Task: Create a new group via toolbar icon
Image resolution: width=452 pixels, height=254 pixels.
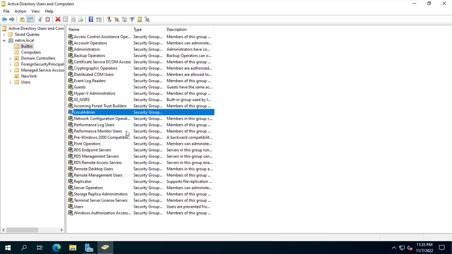Action: (x=117, y=19)
